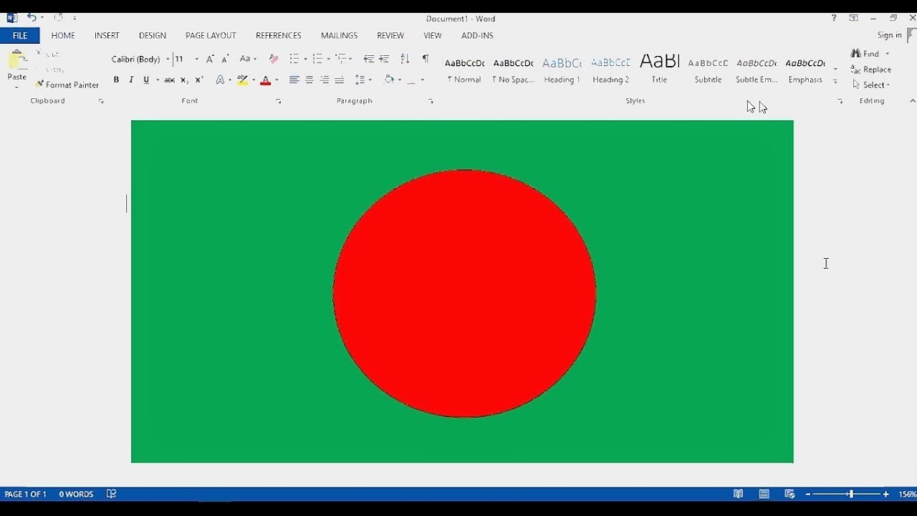Select the Clear All Formatting icon
Viewport: 917px width, 516px height.
coord(272,58)
